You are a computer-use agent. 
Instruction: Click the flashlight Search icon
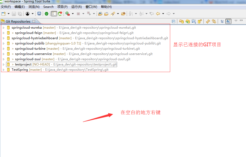(x=113, y=14)
